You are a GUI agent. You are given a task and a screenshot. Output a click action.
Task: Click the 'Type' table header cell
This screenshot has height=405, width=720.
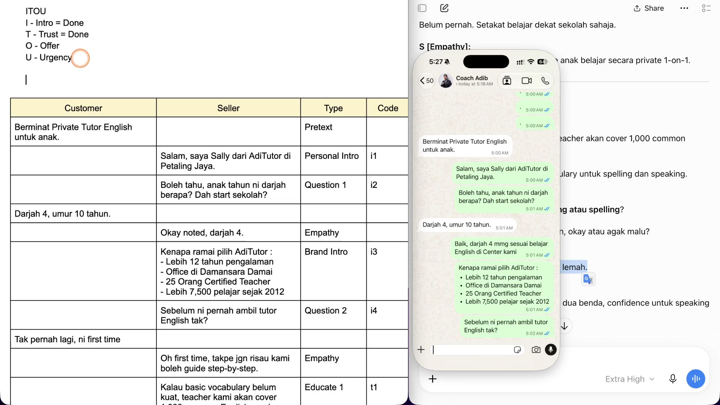(x=333, y=108)
